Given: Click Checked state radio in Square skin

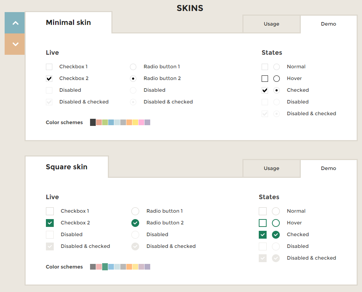Looking at the screenshot, I should pos(276,235).
